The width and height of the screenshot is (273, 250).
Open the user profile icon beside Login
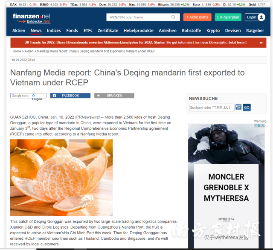click(x=261, y=17)
